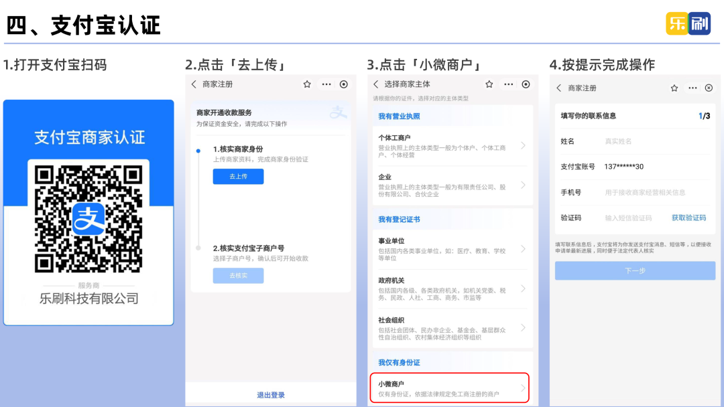Tap the star icon on 选择商家主体 screen
The height and width of the screenshot is (407, 724).
point(489,84)
